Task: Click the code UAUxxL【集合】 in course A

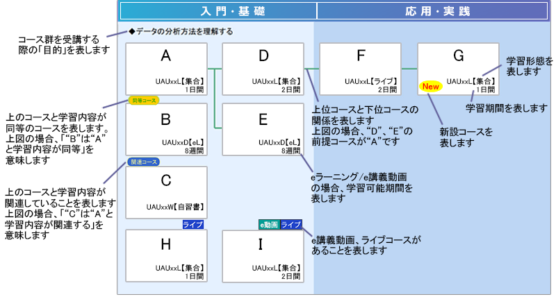Action: [179, 81]
